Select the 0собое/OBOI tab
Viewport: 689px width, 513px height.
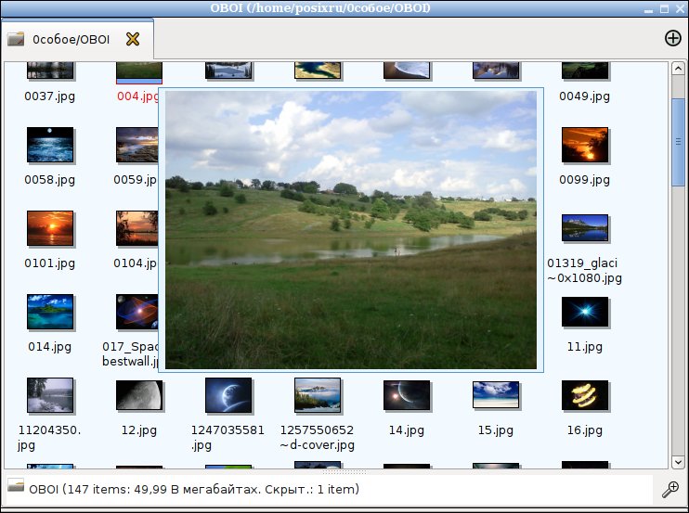click(77, 39)
